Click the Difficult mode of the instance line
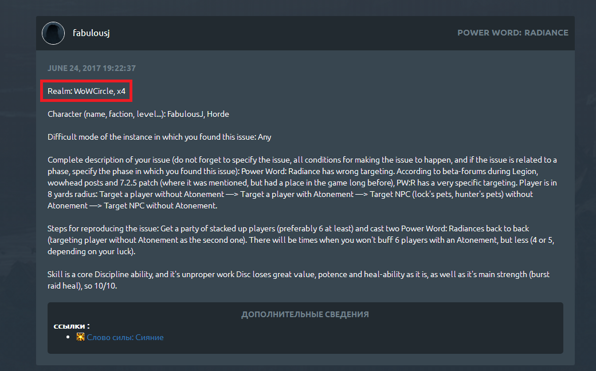 point(163,137)
